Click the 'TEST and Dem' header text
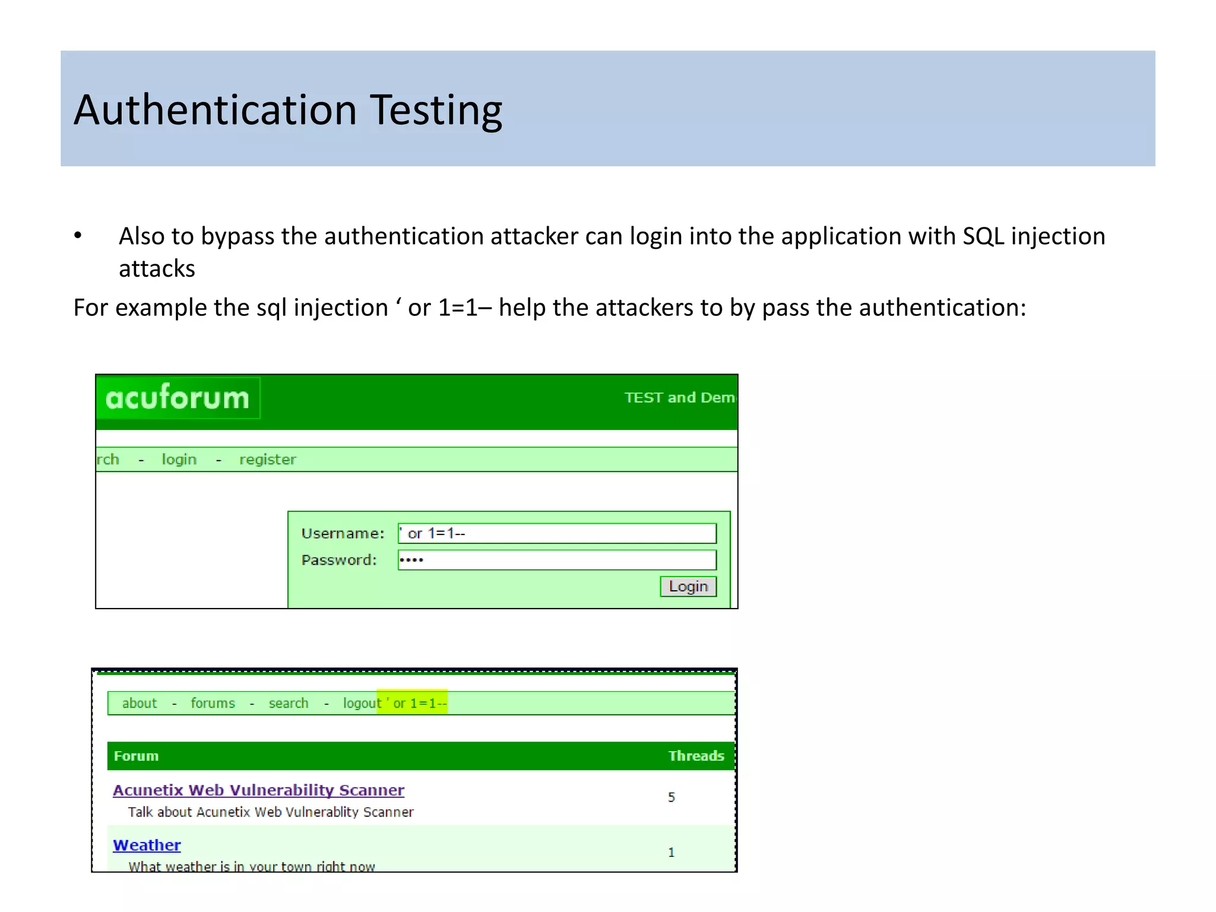Viewport: 1216px width, 912px height. (x=680, y=398)
